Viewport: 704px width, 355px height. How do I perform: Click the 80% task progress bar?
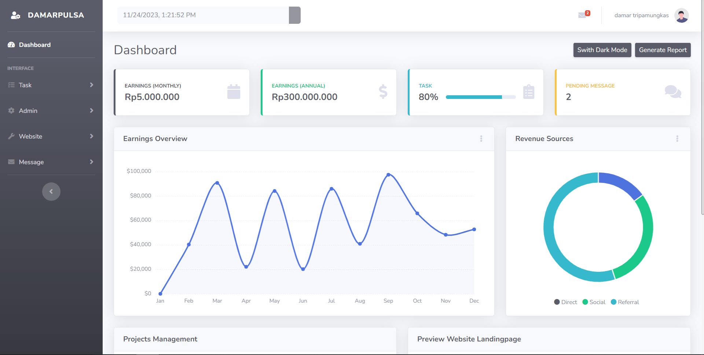pos(480,97)
